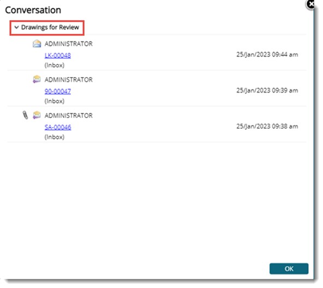The image size is (323, 288).
Task: Select ADMINISTRATOR sender above 90-00047
Action: click(x=69, y=80)
